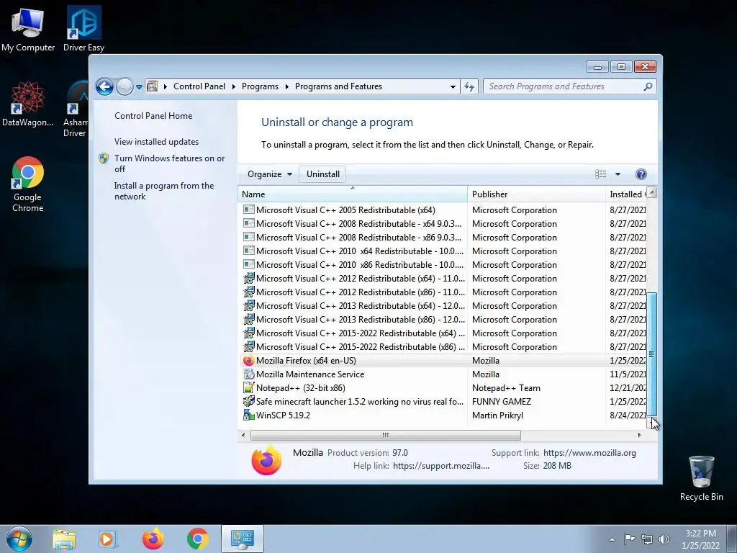Select WinSCP 5.19.2 icon
737x553 pixels.
click(x=248, y=415)
